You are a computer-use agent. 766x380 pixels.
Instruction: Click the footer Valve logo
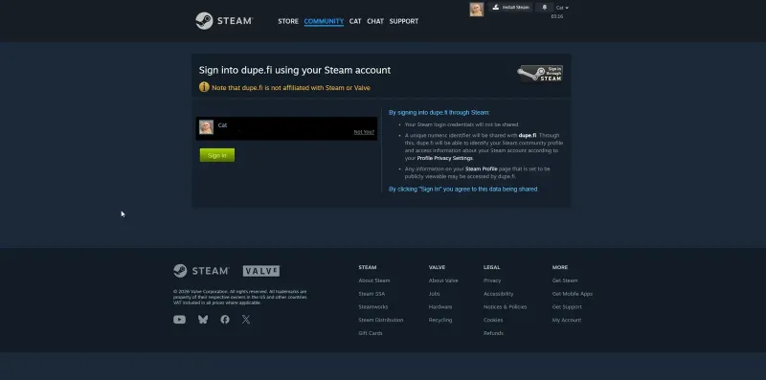pos(261,271)
